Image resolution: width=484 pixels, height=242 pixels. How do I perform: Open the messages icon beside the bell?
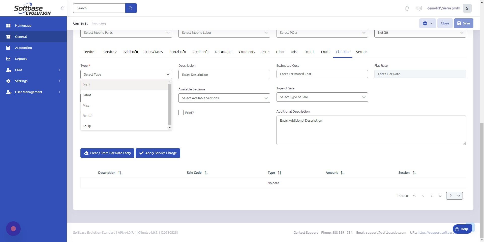tap(419, 8)
